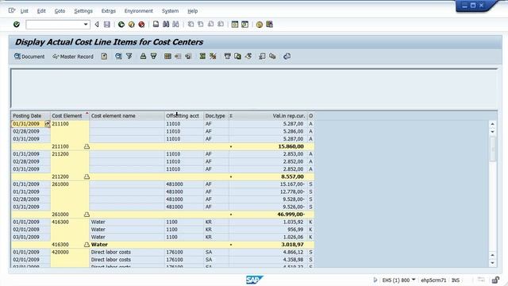Click the subtotal value 46.999,00-
Image resolution: width=508 pixels, height=286 pixels.
pos(291,214)
